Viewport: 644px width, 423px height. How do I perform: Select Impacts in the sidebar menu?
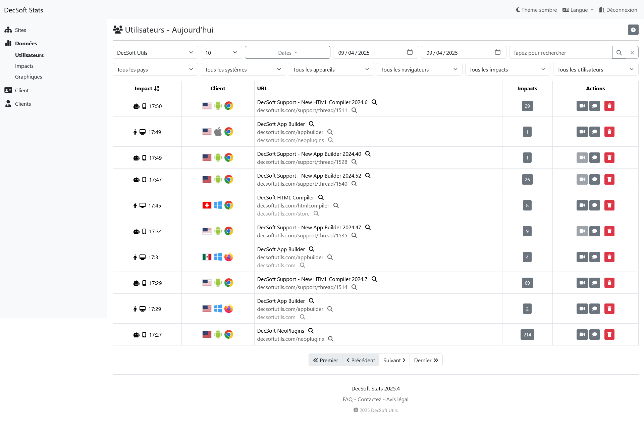(24, 66)
